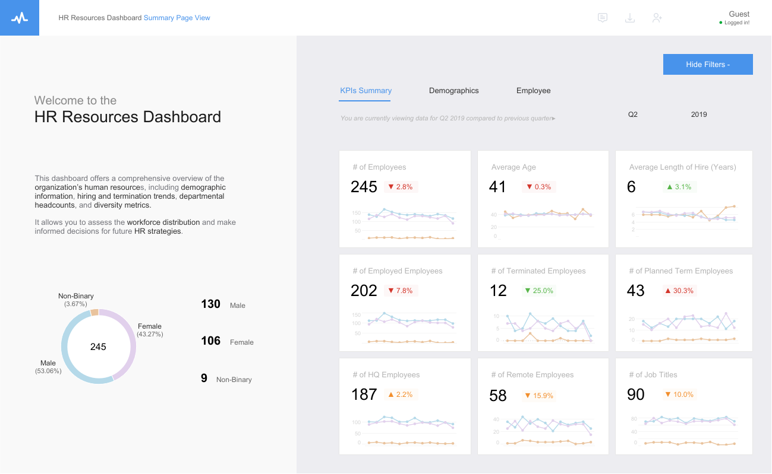Click the 10.0% badge on Job Titles
The image size is (772, 474).
[x=679, y=395]
